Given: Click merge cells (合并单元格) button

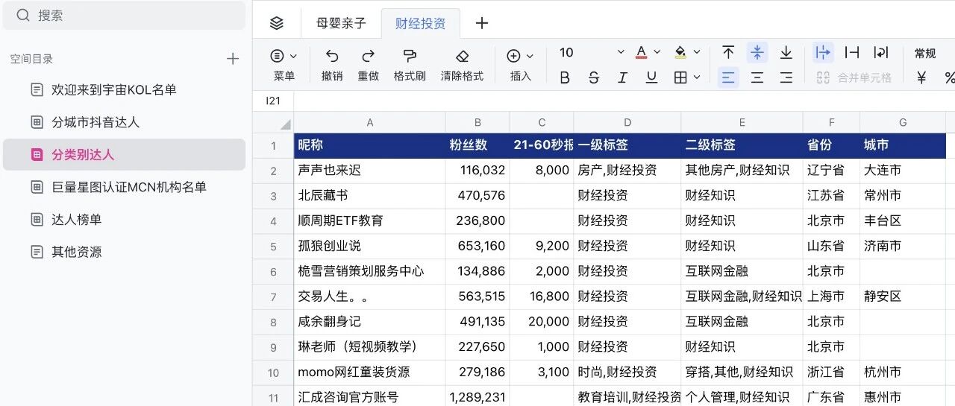Looking at the screenshot, I should [x=854, y=77].
